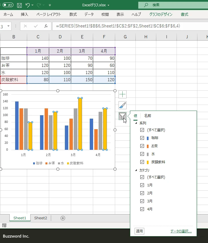
Task: Click the gray 水 color swatch in filter list
Action: click(x=148, y=154)
